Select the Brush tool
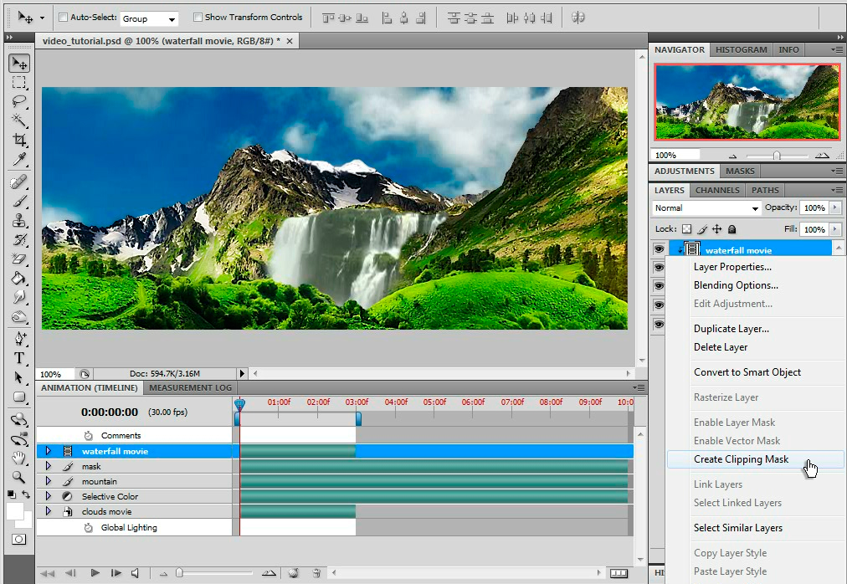This screenshot has width=847, height=584. coord(19,202)
